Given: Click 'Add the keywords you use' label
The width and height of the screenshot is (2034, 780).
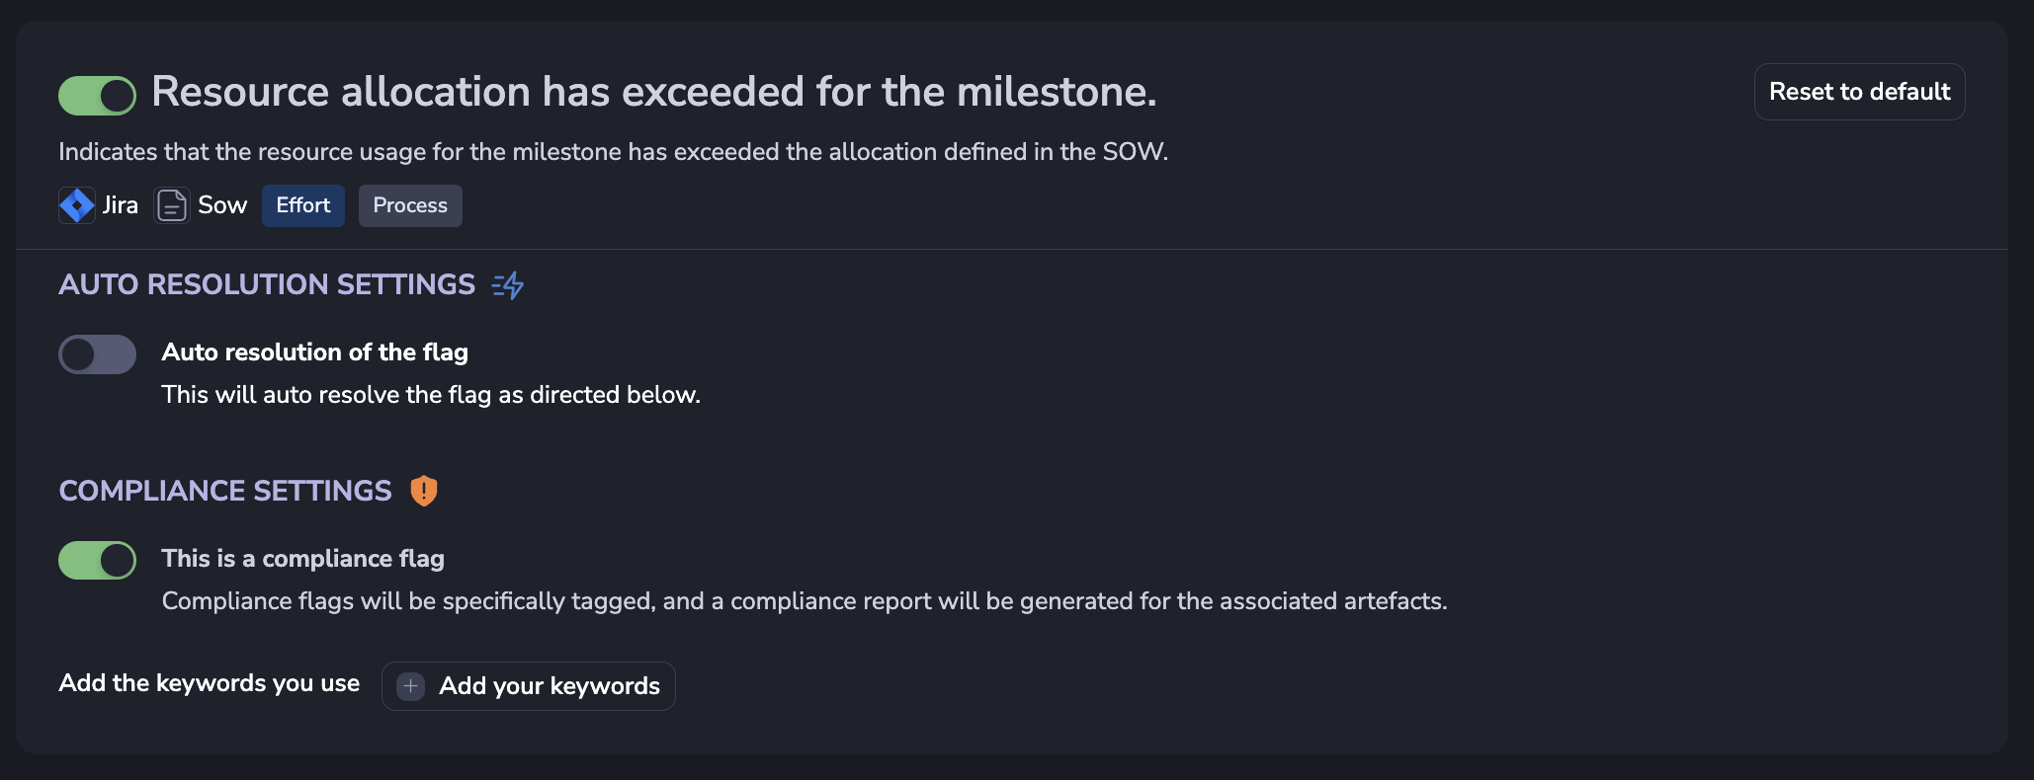Looking at the screenshot, I should click(210, 683).
